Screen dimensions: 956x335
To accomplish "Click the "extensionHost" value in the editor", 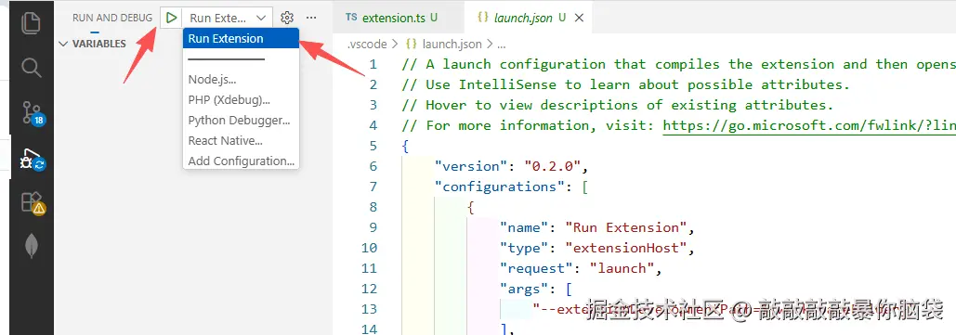I will (625, 248).
